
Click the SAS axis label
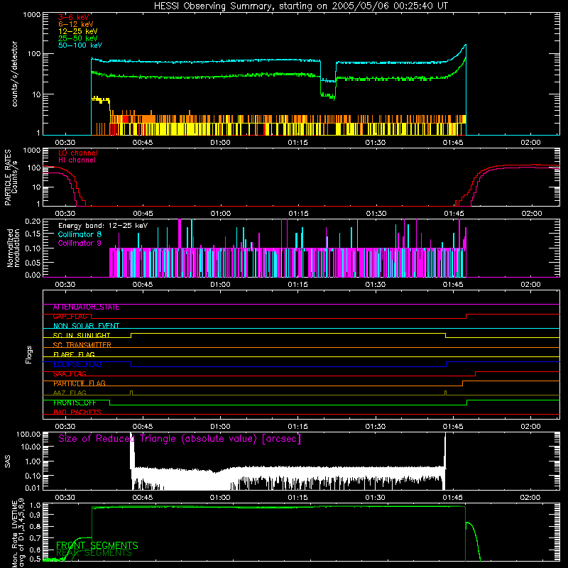click(x=8, y=461)
